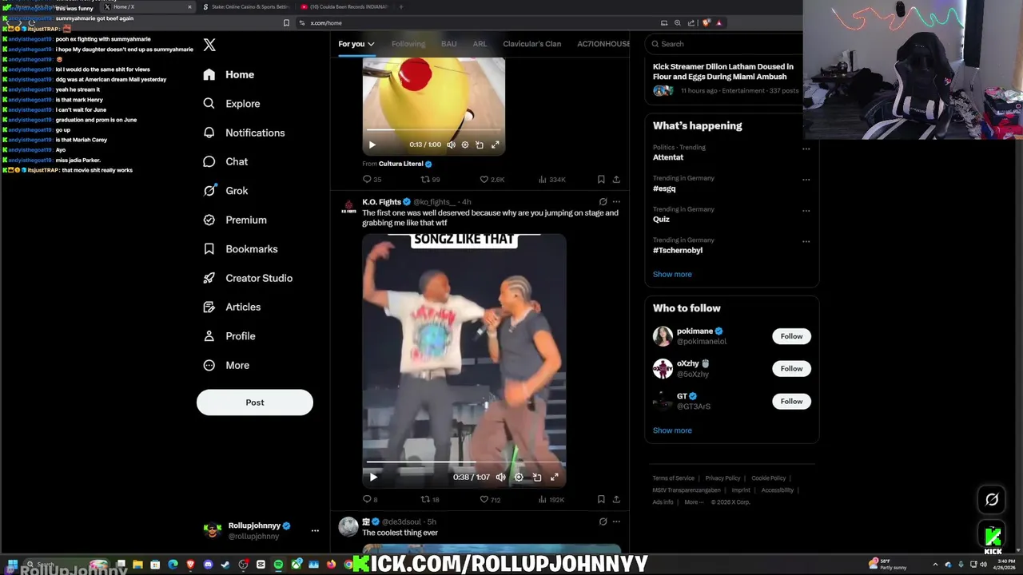
Task: Open Spotify from the taskbar
Action: pos(278,565)
